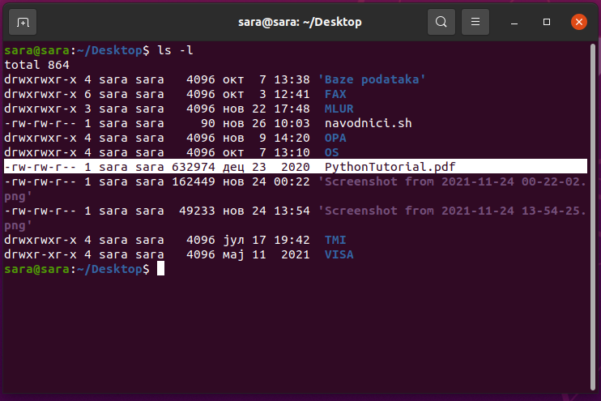601x401 pixels.
Task: Open a new terminal tab
Action: (x=23, y=22)
